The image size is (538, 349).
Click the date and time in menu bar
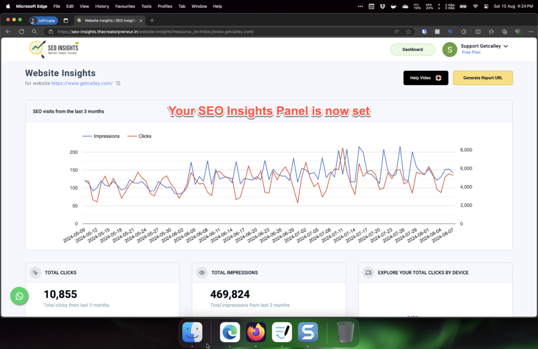(x=513, y=6)
